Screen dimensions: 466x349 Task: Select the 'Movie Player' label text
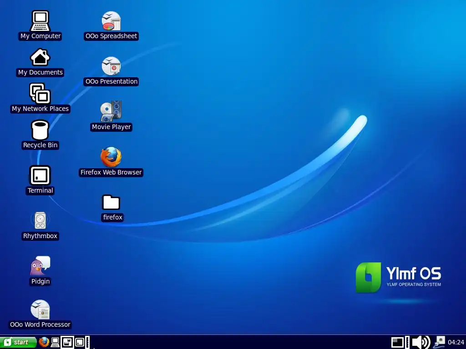111,127
